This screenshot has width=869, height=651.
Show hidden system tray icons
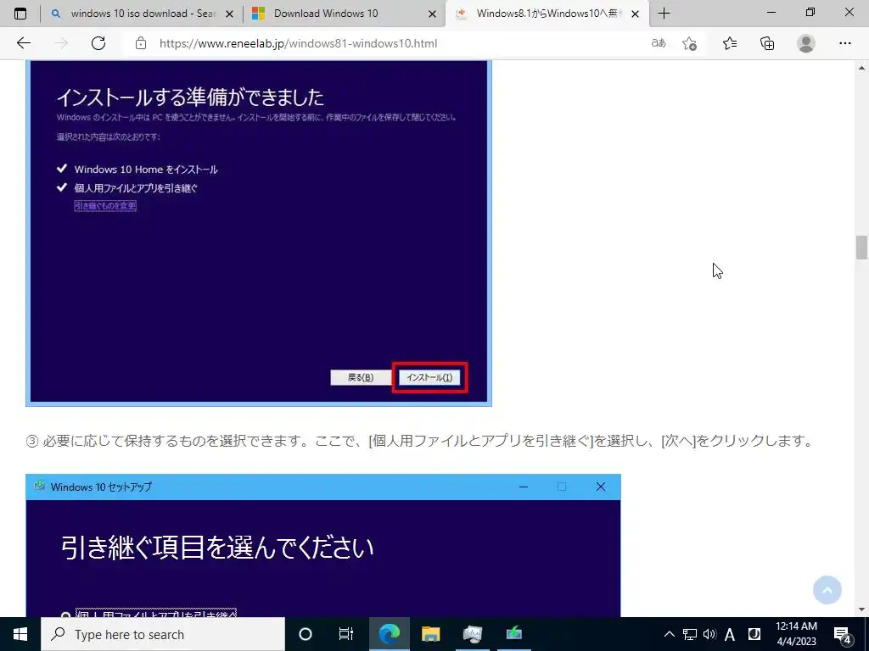670,634
